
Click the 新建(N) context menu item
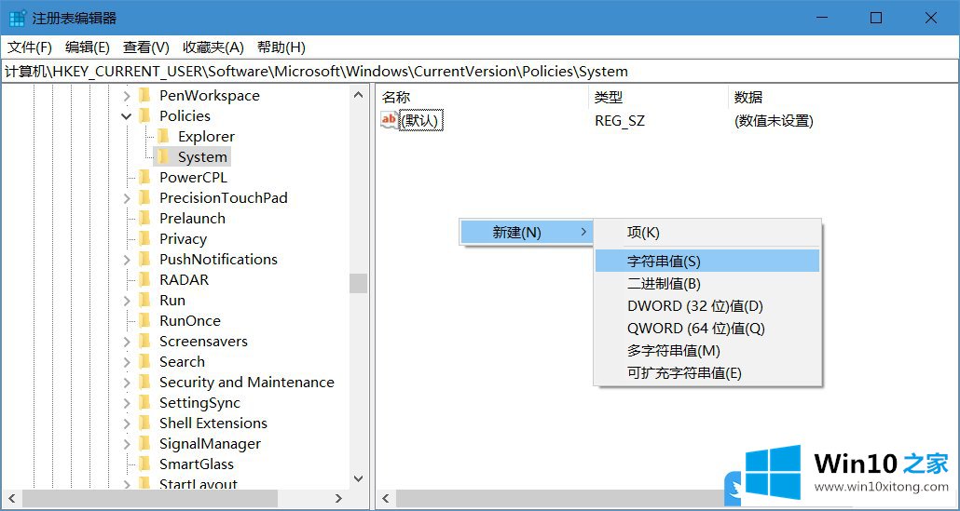tap(526, 233)
